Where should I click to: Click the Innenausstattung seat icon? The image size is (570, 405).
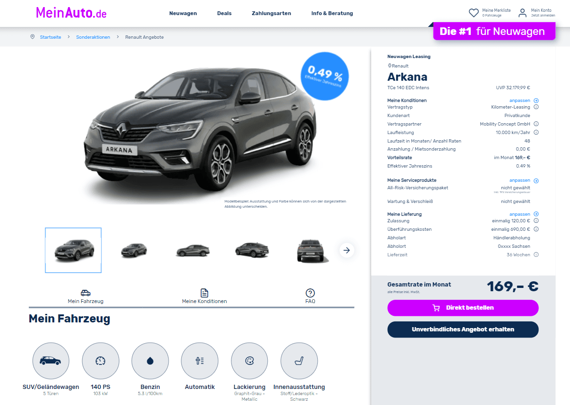[299, 361]
